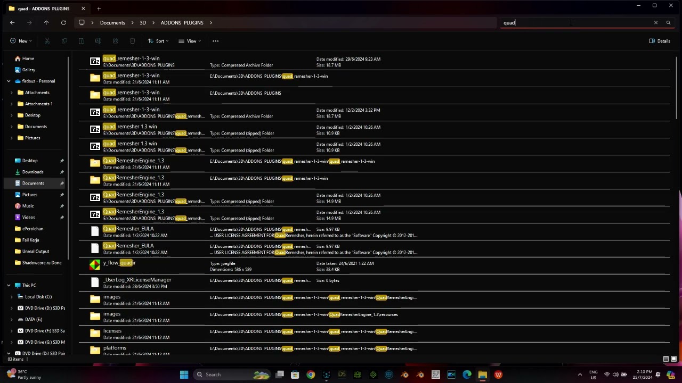Viewport: 682px width, 383px height.
Task: Go to Documents in breadcrumb path
Action: [x=112, y=23]
